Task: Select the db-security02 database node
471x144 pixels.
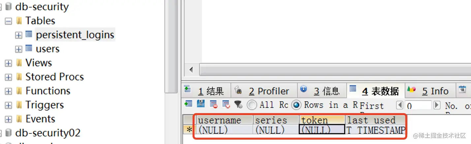Action: pos(48,133)
